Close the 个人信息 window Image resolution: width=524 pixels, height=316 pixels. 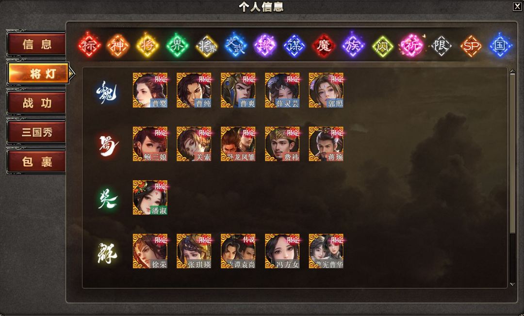click(517, 7)
